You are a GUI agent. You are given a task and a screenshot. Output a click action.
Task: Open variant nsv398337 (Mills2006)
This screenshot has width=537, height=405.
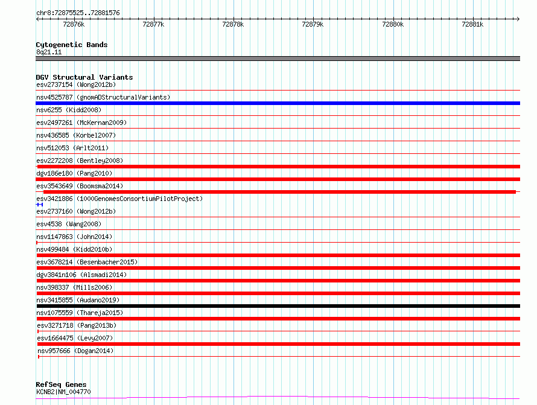(x=74, y=287)
